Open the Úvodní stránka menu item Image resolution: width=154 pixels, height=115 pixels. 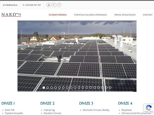tap(58, 15)
